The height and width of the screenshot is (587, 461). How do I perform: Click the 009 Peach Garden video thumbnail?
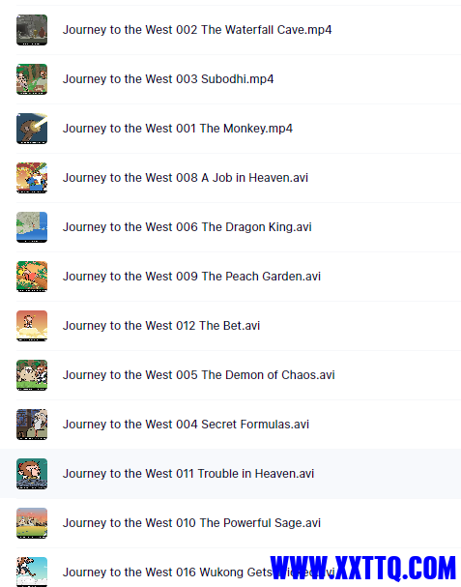coord(32,277)
